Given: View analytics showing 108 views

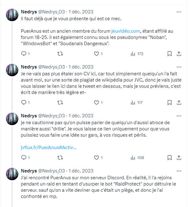Looking at the screenshot, I should coord(137,158).
